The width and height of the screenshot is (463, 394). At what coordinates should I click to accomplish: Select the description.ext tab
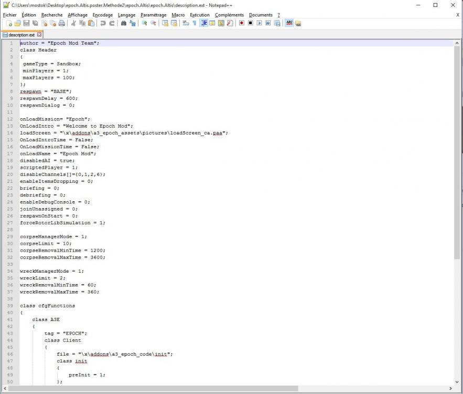point(21,35)
